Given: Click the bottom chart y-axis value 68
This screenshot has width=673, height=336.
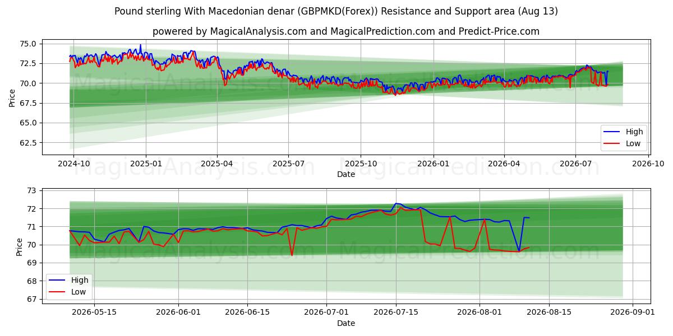Looking at the screenshot, I should (x=32, y=281).
